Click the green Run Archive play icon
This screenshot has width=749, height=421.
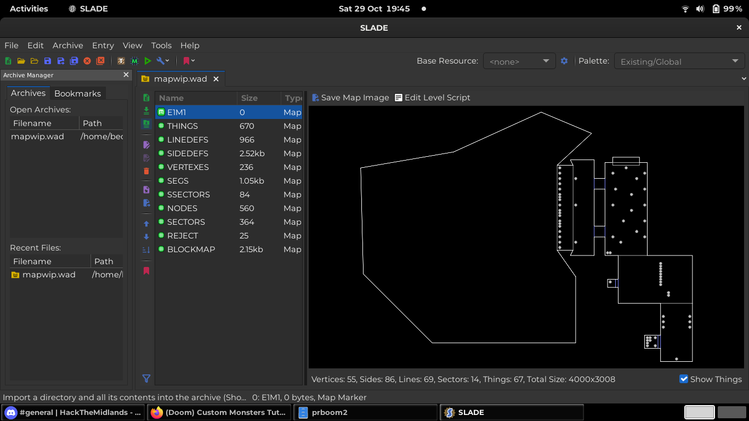[147, 61]
